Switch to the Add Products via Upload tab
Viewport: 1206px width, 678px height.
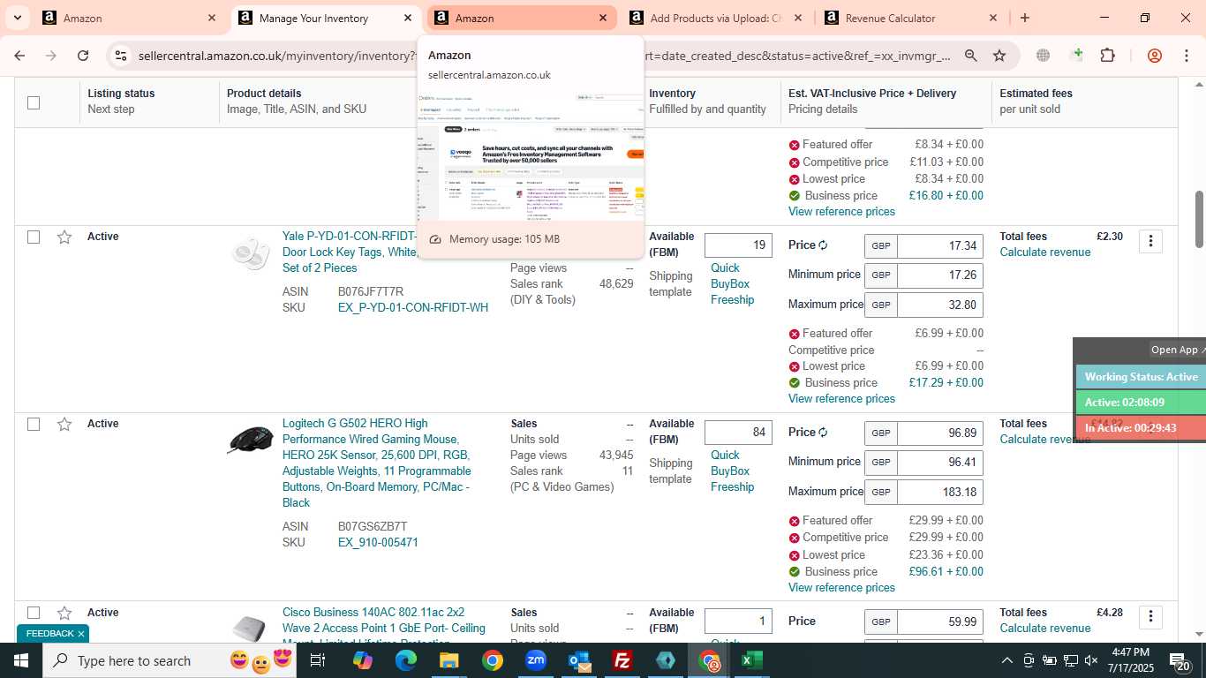(715, 18)
